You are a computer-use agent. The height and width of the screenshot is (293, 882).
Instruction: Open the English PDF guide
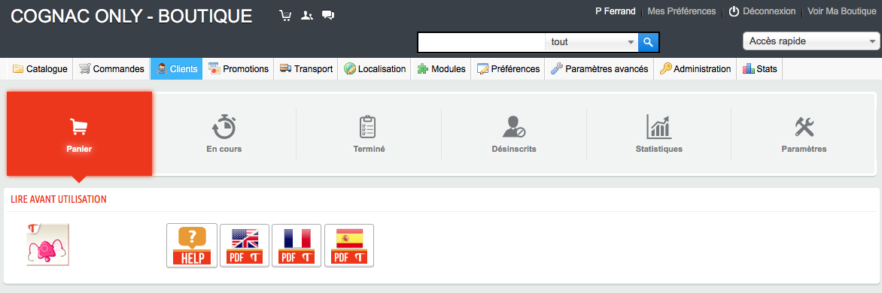(x=245, y=245)
